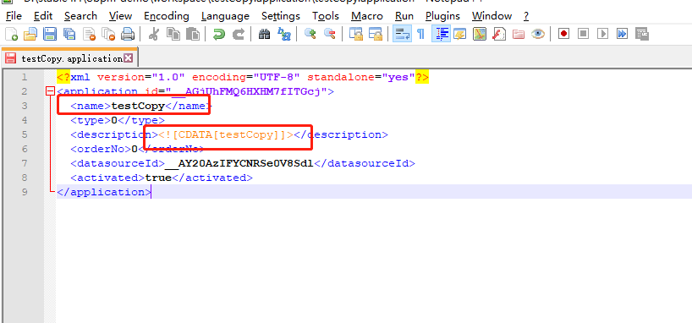This screenshot has height=323, width=692.
Task: Collapse the application element fold marker
Action: click(x=51, y=91)
